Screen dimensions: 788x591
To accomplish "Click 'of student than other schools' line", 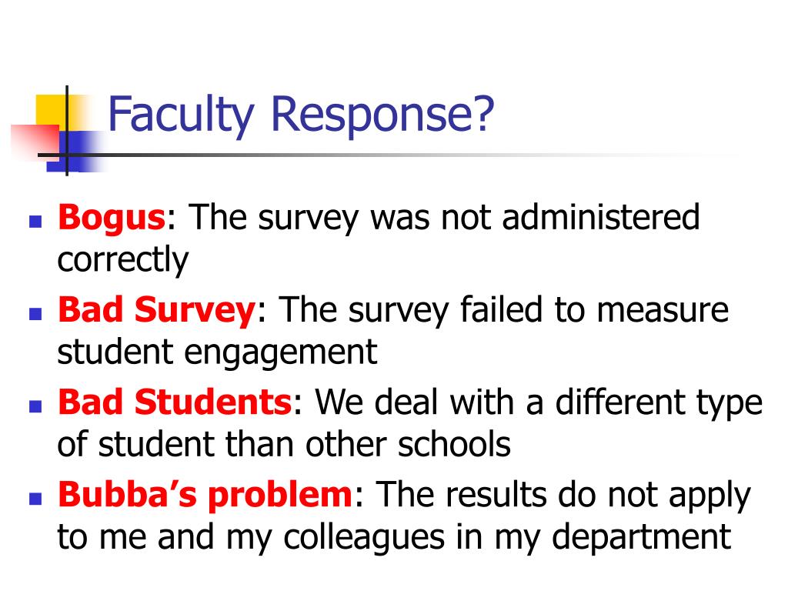I will coord(284,444).
